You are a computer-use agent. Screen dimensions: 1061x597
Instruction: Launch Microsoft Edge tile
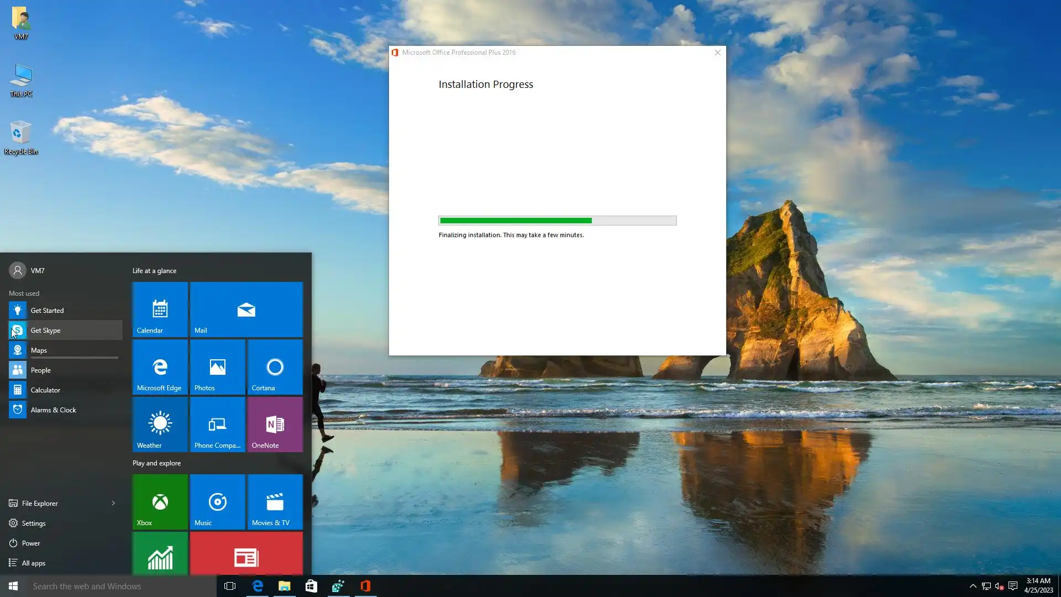pyautogui.click(x=160, y=367)
